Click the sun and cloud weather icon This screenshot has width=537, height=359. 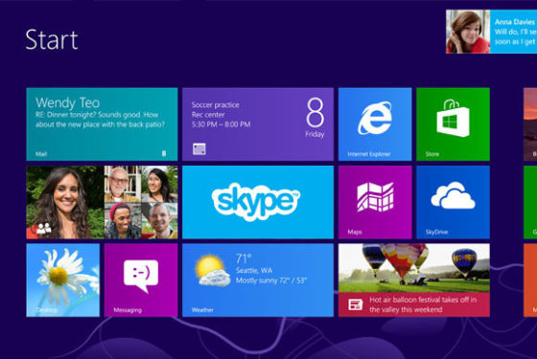(212, 270)
